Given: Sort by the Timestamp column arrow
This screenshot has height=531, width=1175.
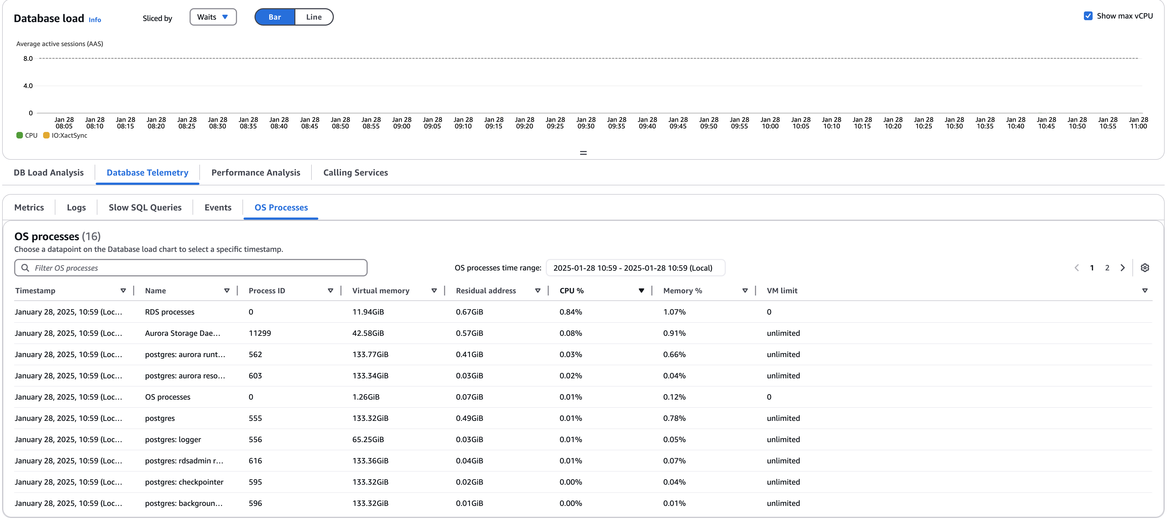Looking at the screenshot, I should point(123,291).
